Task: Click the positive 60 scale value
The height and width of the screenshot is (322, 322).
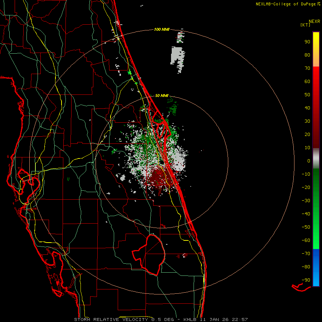Action: pyautogui.click(x=307, y=81)
